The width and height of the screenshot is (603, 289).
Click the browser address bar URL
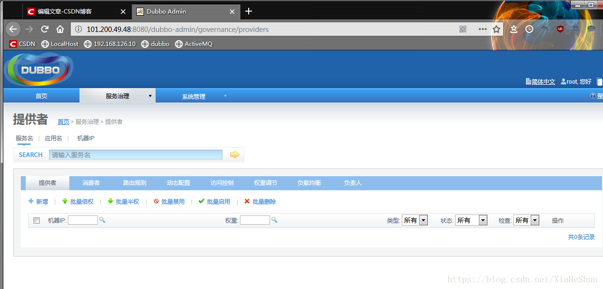click(177, 30)
